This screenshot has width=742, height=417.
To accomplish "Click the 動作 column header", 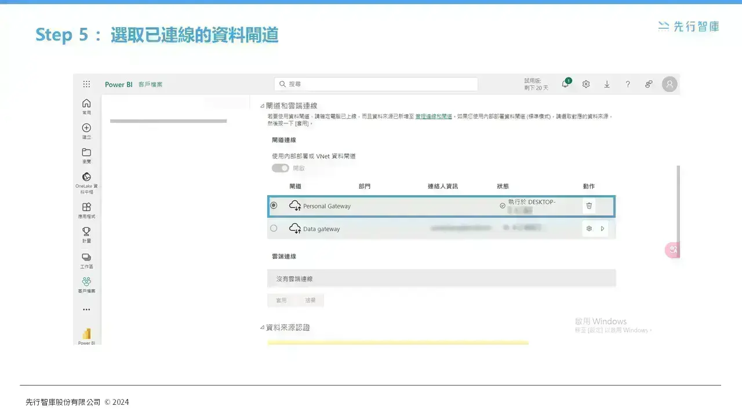I will (x=589, y=186).
